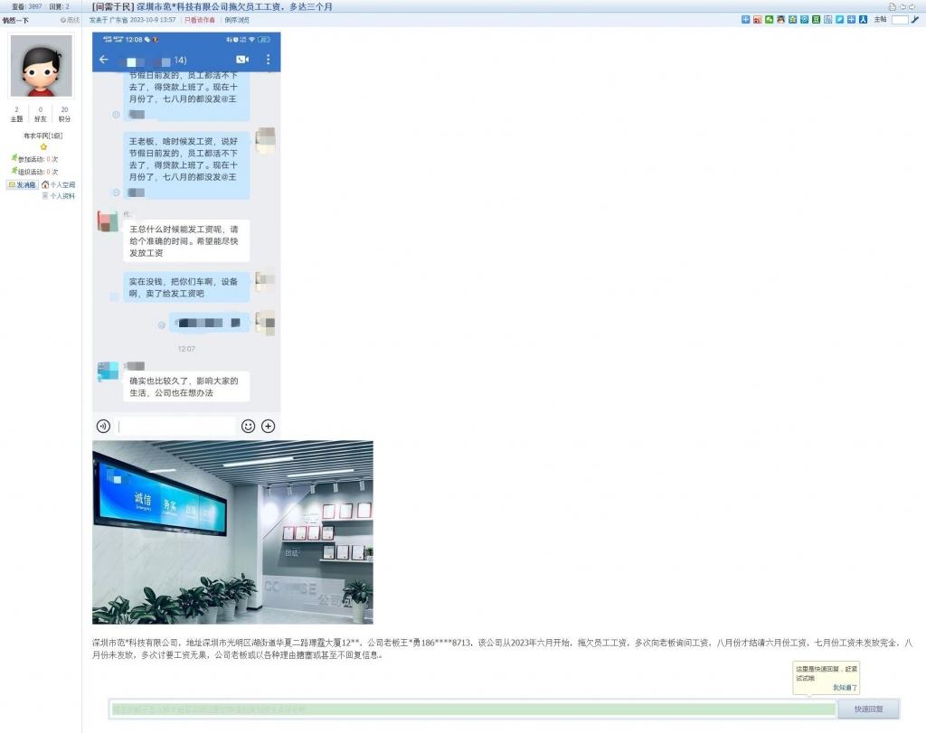Toggle 只看该作者 author-only filter
Viewport: 926px width, 733px height.
click(x=200, y=19)
